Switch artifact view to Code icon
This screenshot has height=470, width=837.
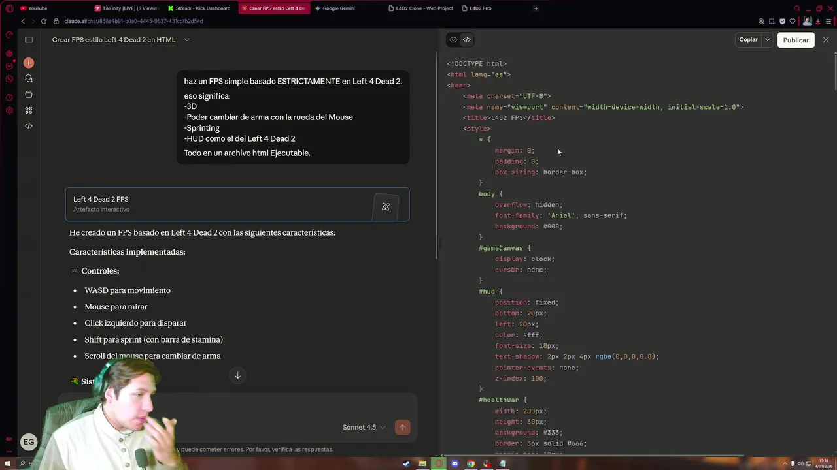(x=467, y=40)
